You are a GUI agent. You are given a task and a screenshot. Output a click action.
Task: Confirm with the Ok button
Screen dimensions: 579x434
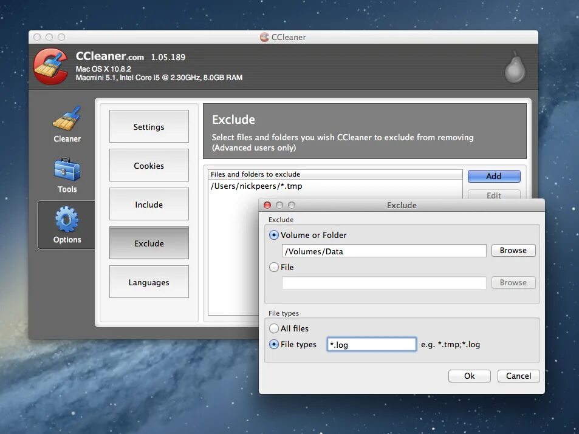[468, 375]
